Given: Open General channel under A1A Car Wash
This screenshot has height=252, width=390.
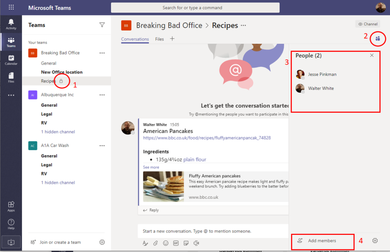Looking at the screenshot, I should click(x=49, y=156).
